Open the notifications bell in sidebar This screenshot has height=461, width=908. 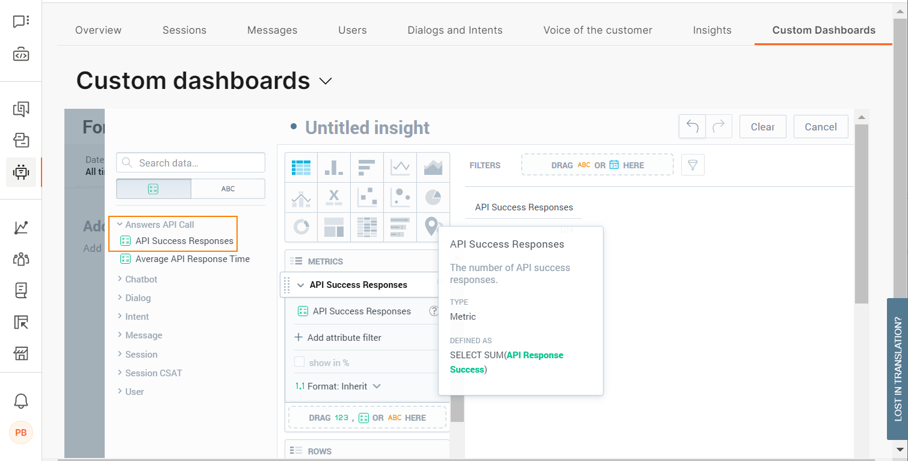coord(21,401)
